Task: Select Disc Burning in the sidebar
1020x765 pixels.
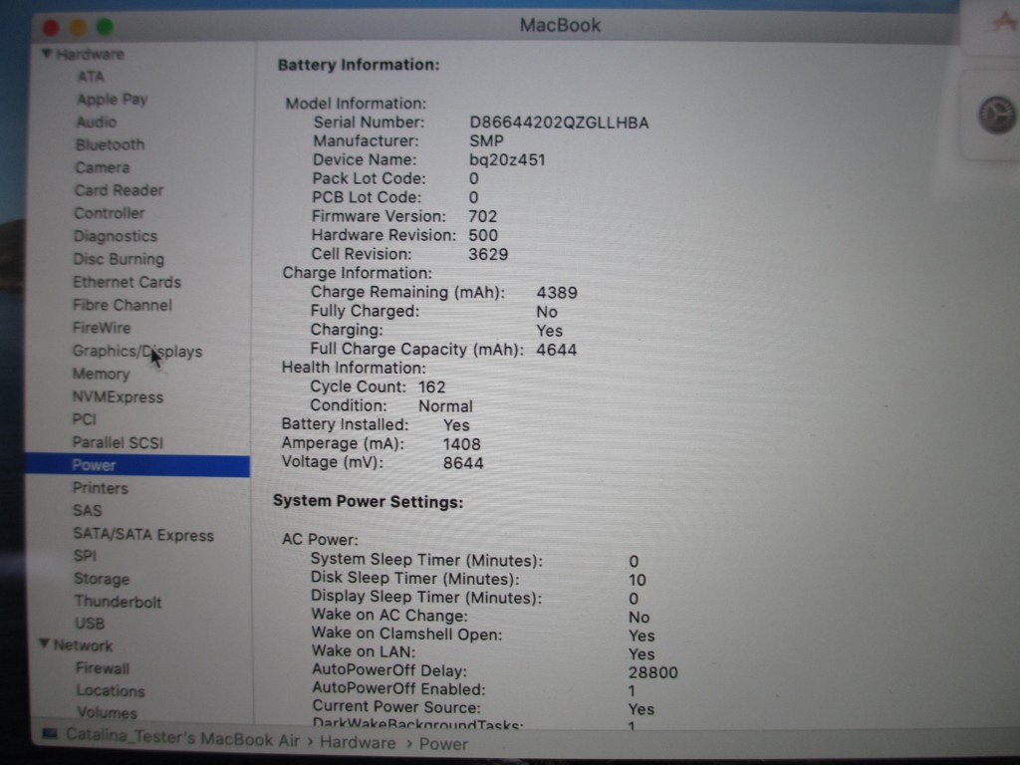Action: pos(119,259)
